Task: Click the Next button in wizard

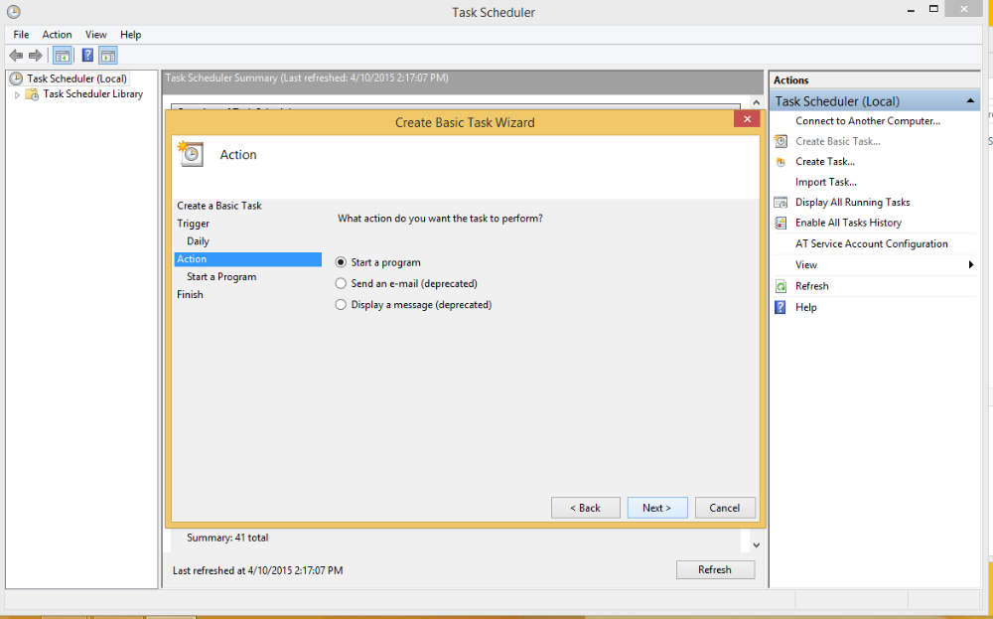Action: (x=657, y=508)
